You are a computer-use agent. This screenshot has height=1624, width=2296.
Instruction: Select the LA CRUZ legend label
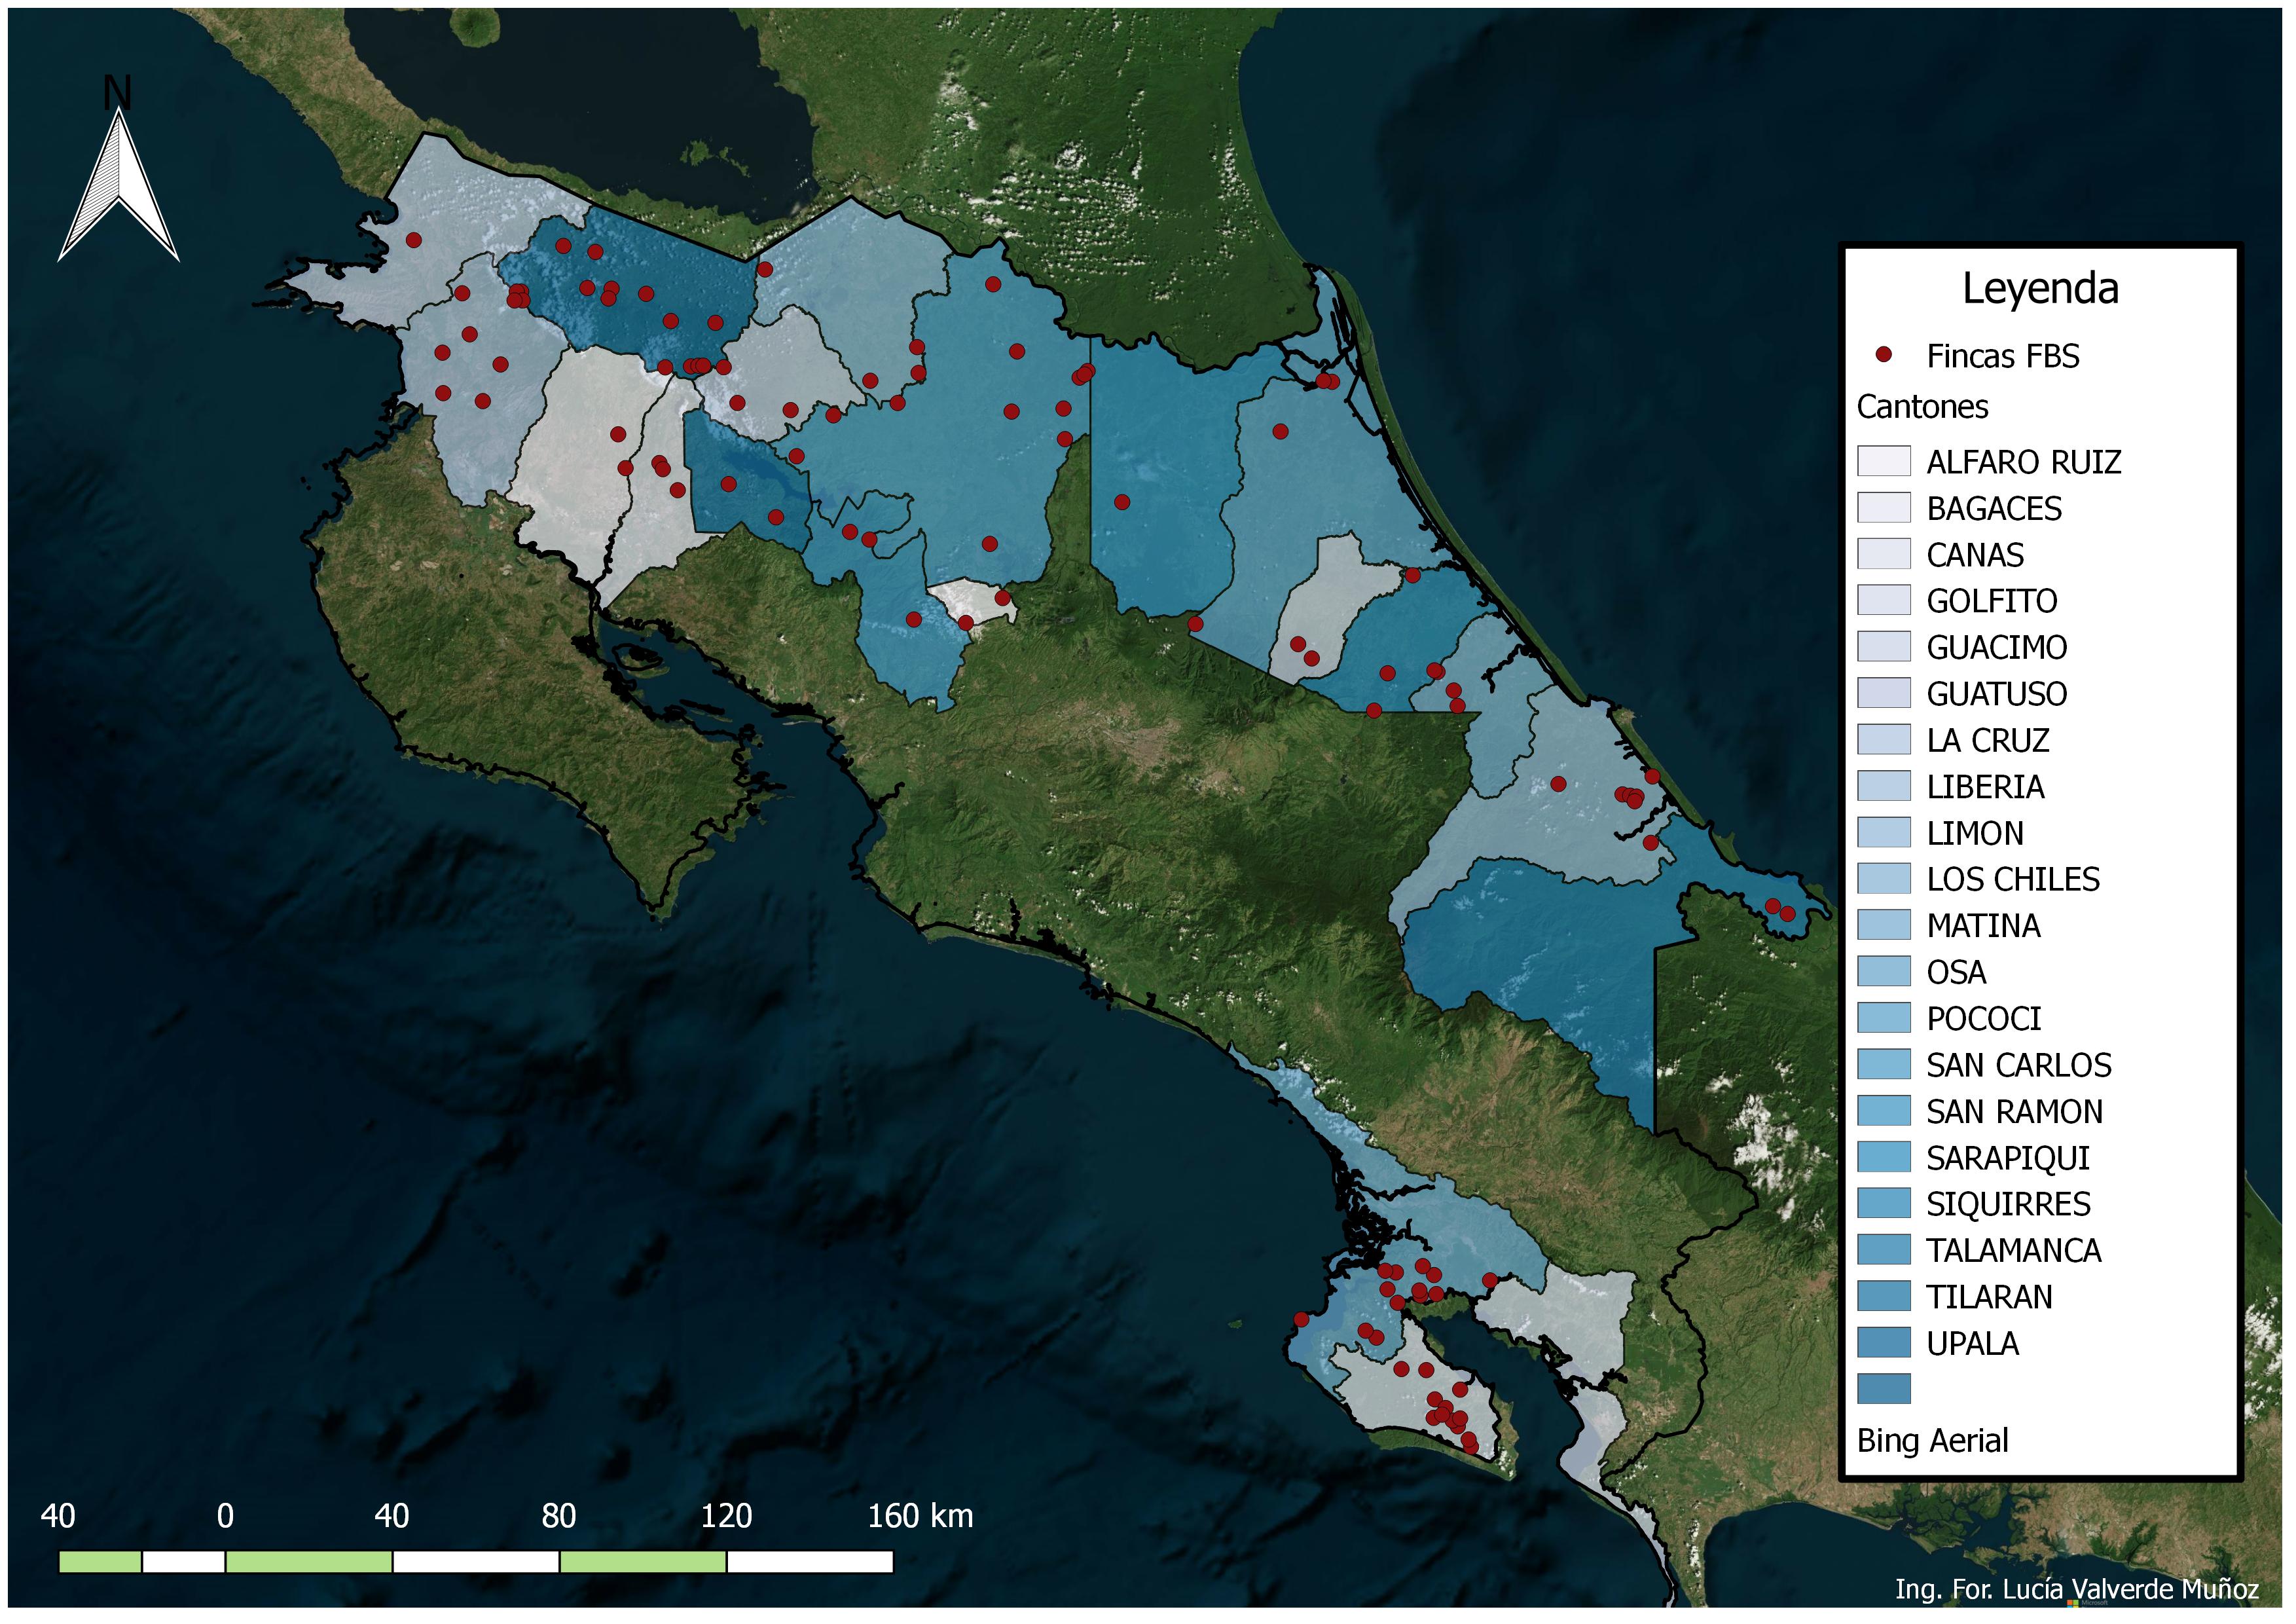[1988, 740]
